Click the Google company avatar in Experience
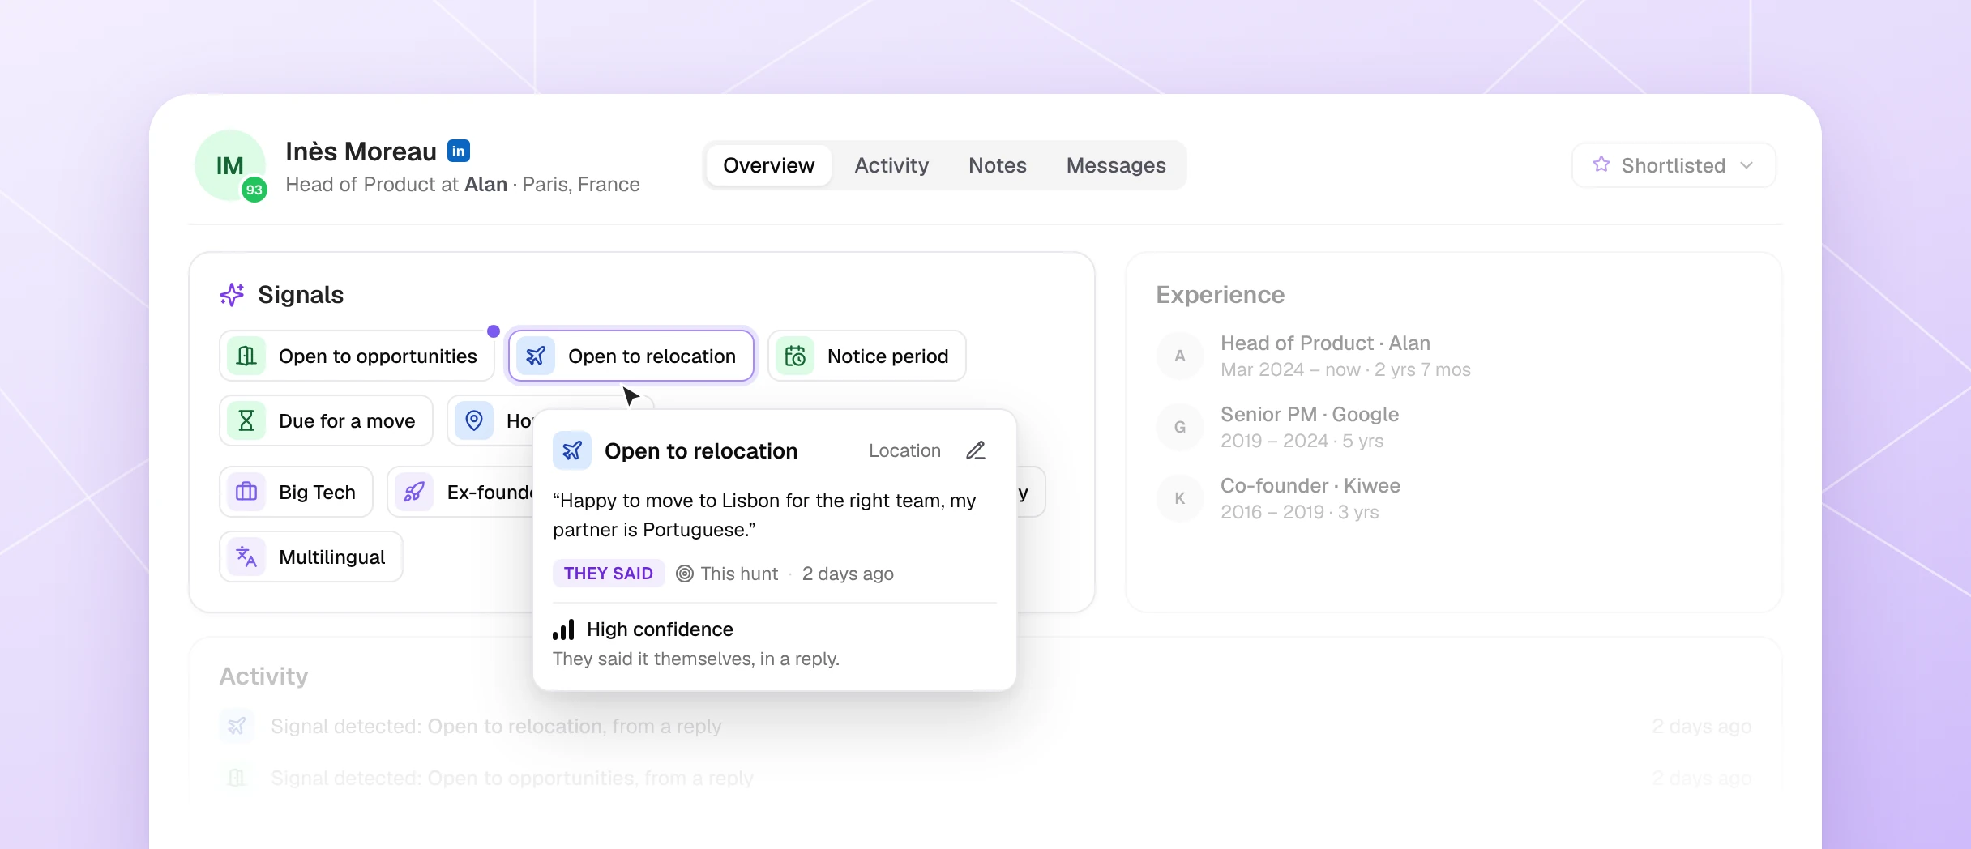This screenshot has width=1971, height=849. [x=1180, y=427]
